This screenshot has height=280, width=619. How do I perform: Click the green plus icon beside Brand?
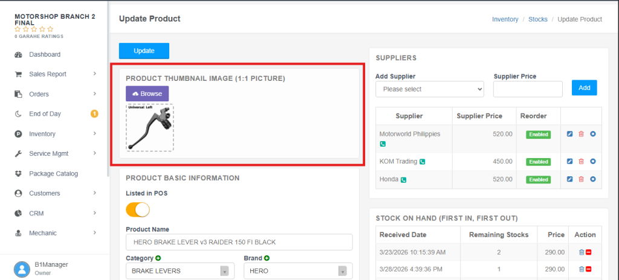pos(267,258)
